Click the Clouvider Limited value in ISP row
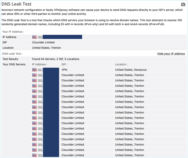 [43, 42]
